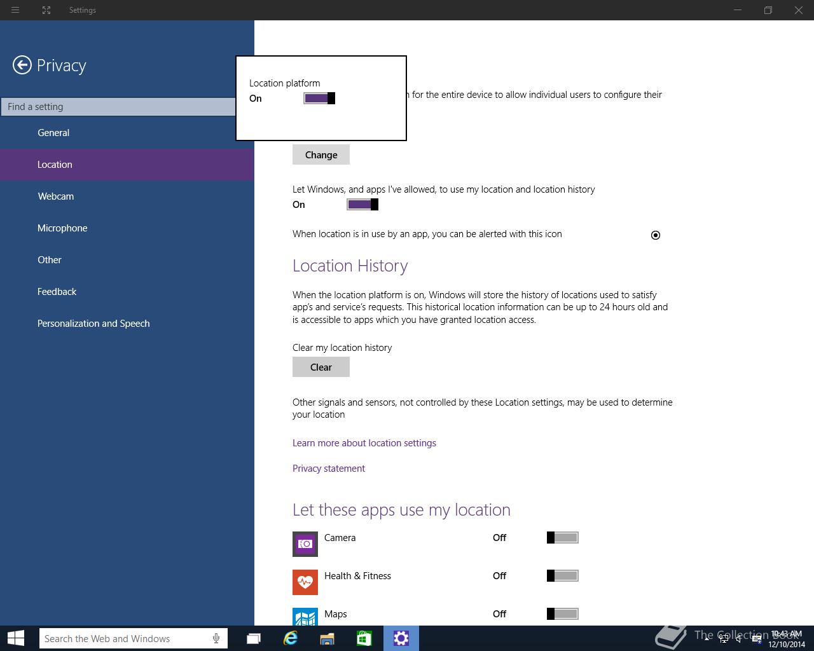
Task: Click the Health & Fitness app name text
Action: pyautogui.click(x=357, y=576)
